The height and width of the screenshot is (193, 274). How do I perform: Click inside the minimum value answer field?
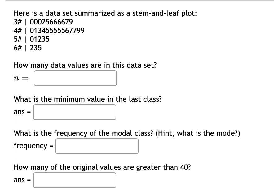tap(74, 112)
